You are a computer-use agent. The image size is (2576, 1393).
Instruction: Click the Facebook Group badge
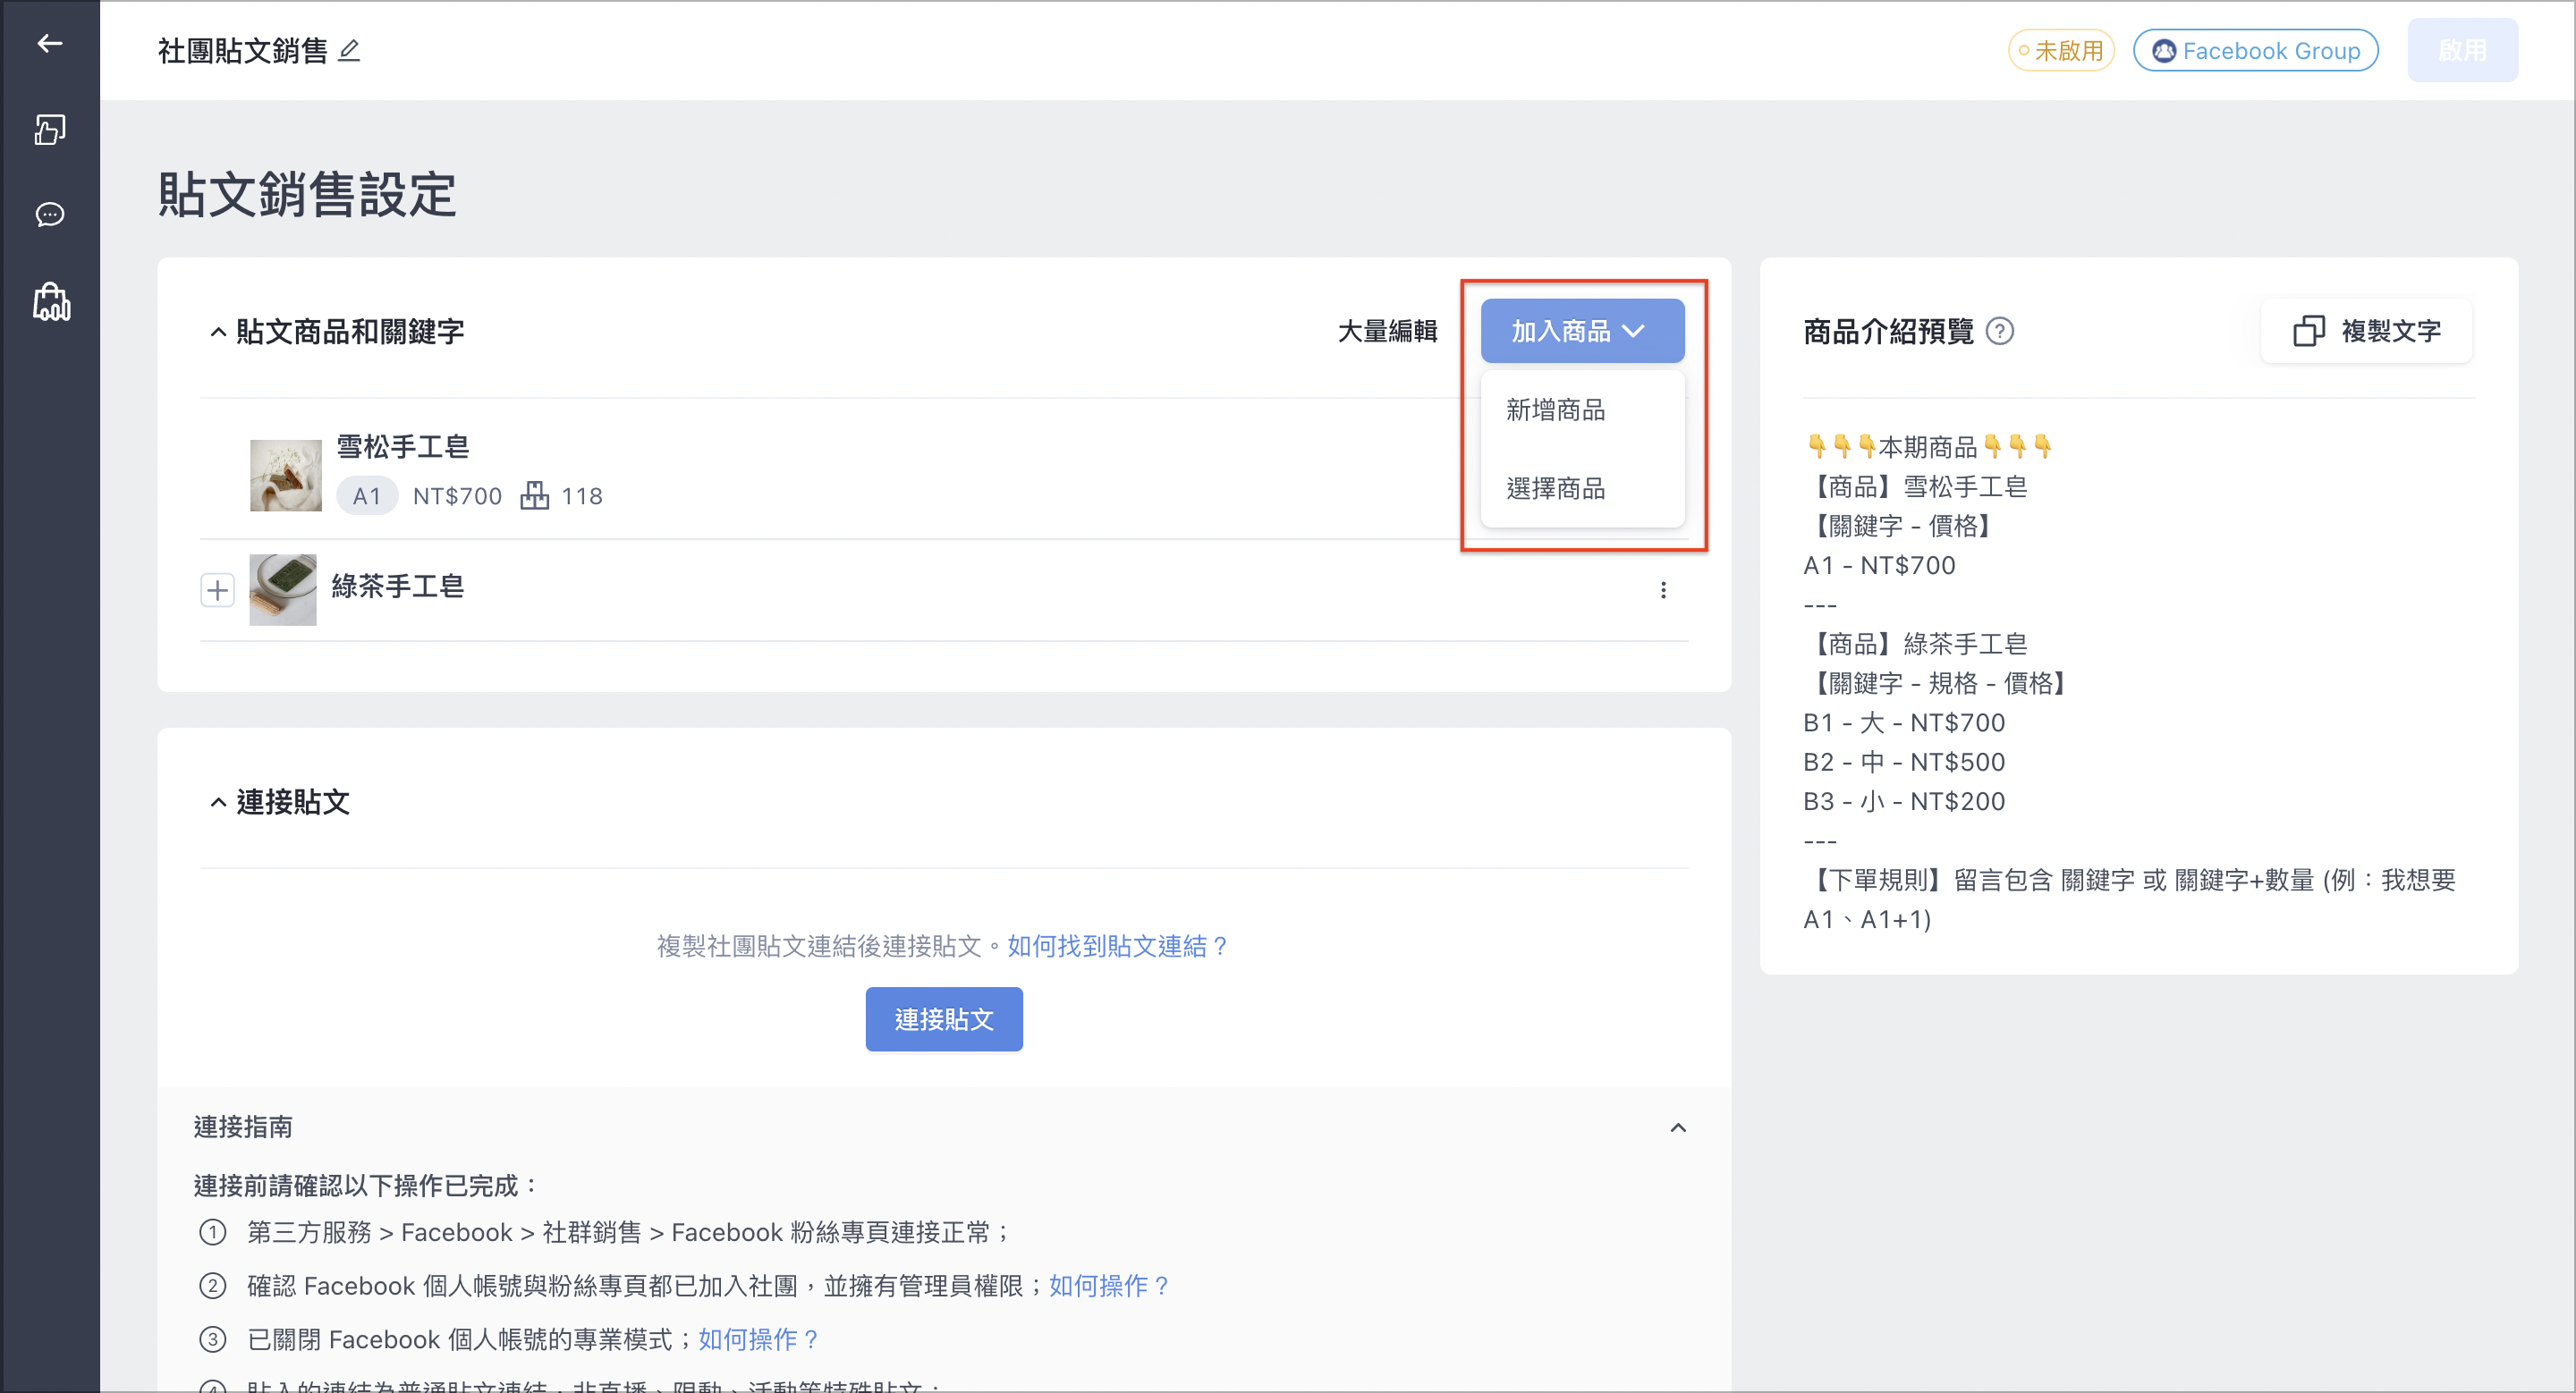[x=2255, y=50]
